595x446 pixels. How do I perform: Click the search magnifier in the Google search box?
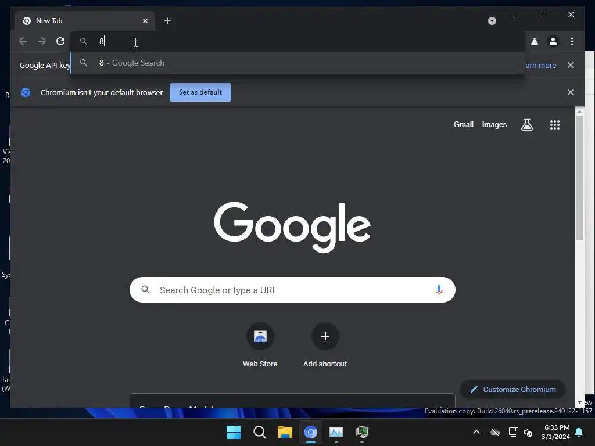point(145,290)
